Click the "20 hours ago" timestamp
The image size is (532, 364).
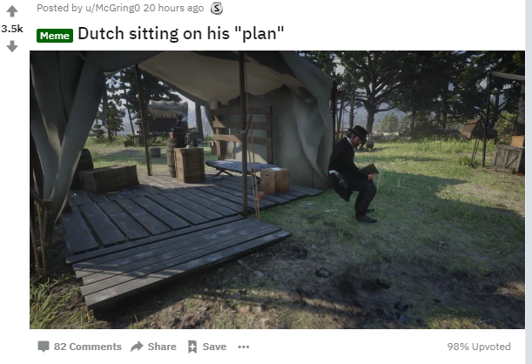click(173, 8)
